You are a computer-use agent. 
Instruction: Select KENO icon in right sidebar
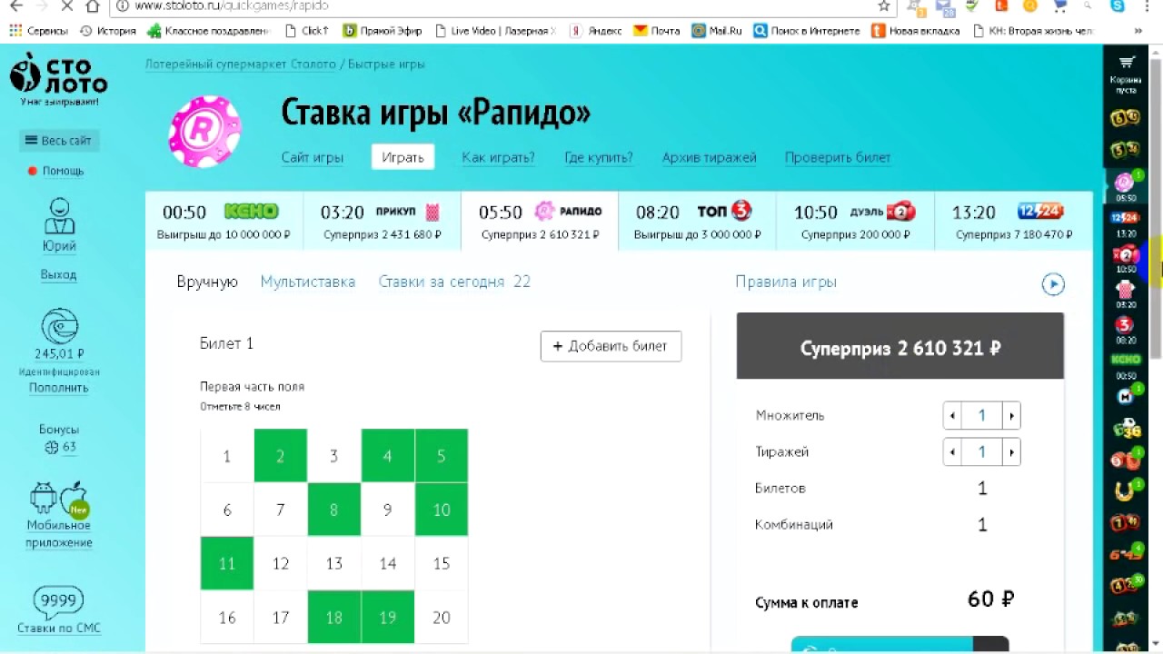pos(1126,360)
